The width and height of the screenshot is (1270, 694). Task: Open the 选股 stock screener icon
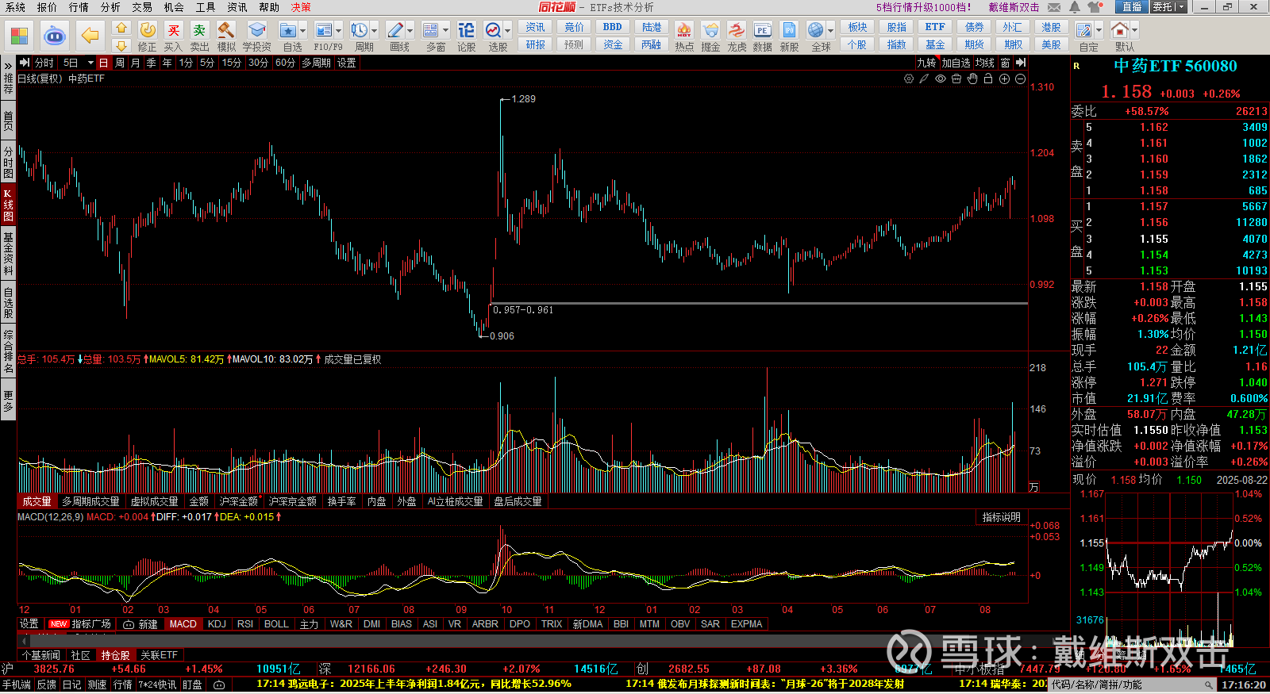pyautogui.click(x=493, y=31)
